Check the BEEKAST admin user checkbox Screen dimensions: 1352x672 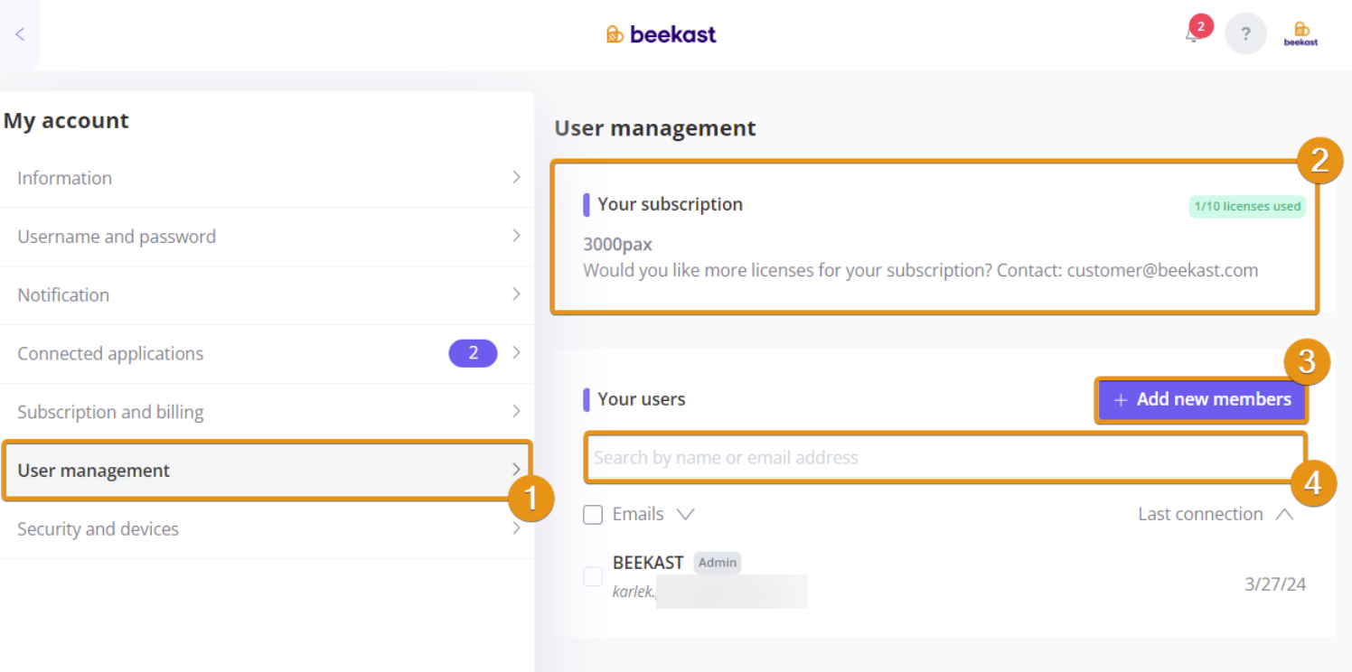(593, 576)
